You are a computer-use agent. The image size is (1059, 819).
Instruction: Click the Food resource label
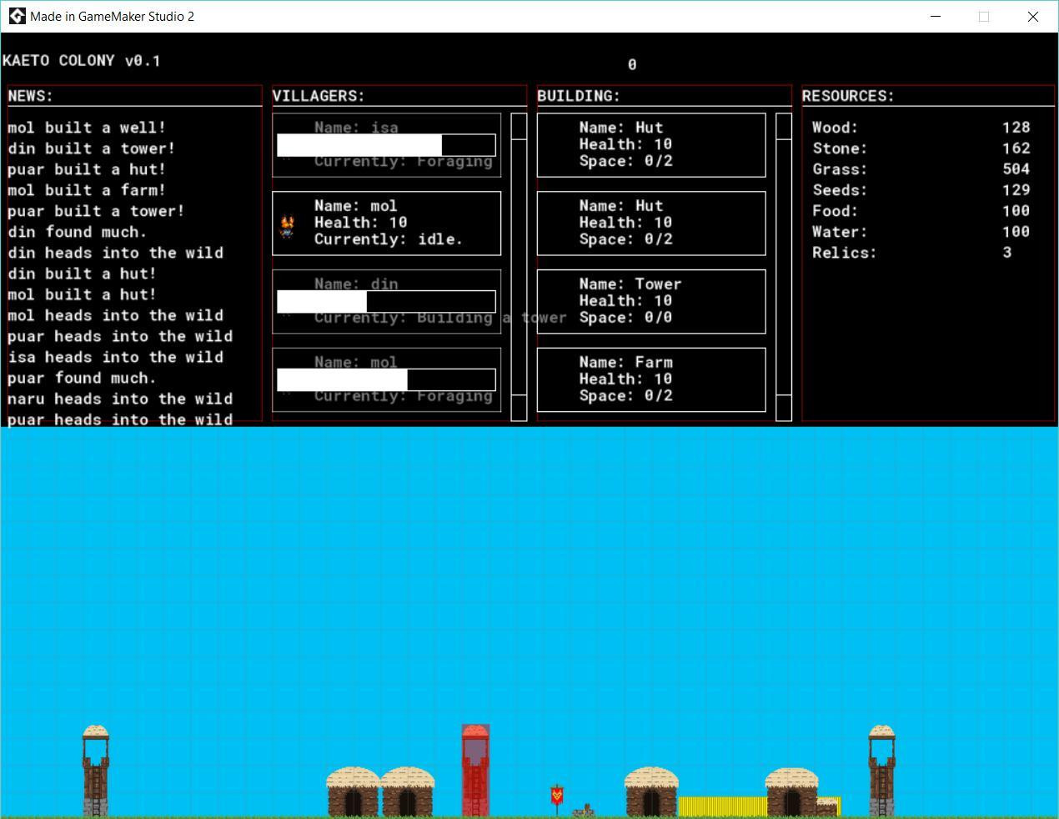(835, 211)
